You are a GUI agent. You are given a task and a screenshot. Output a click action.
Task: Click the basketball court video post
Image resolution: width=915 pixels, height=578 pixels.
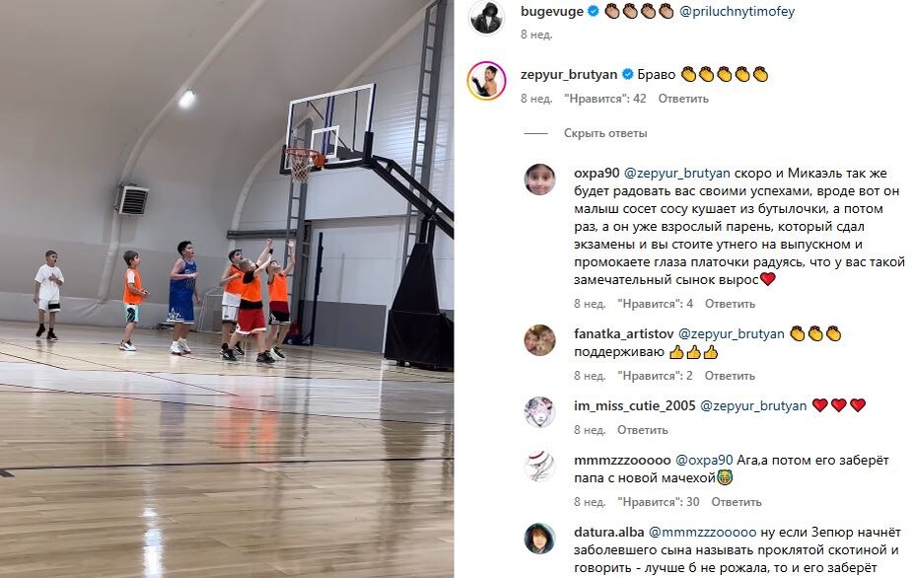[x=227, y=289]
